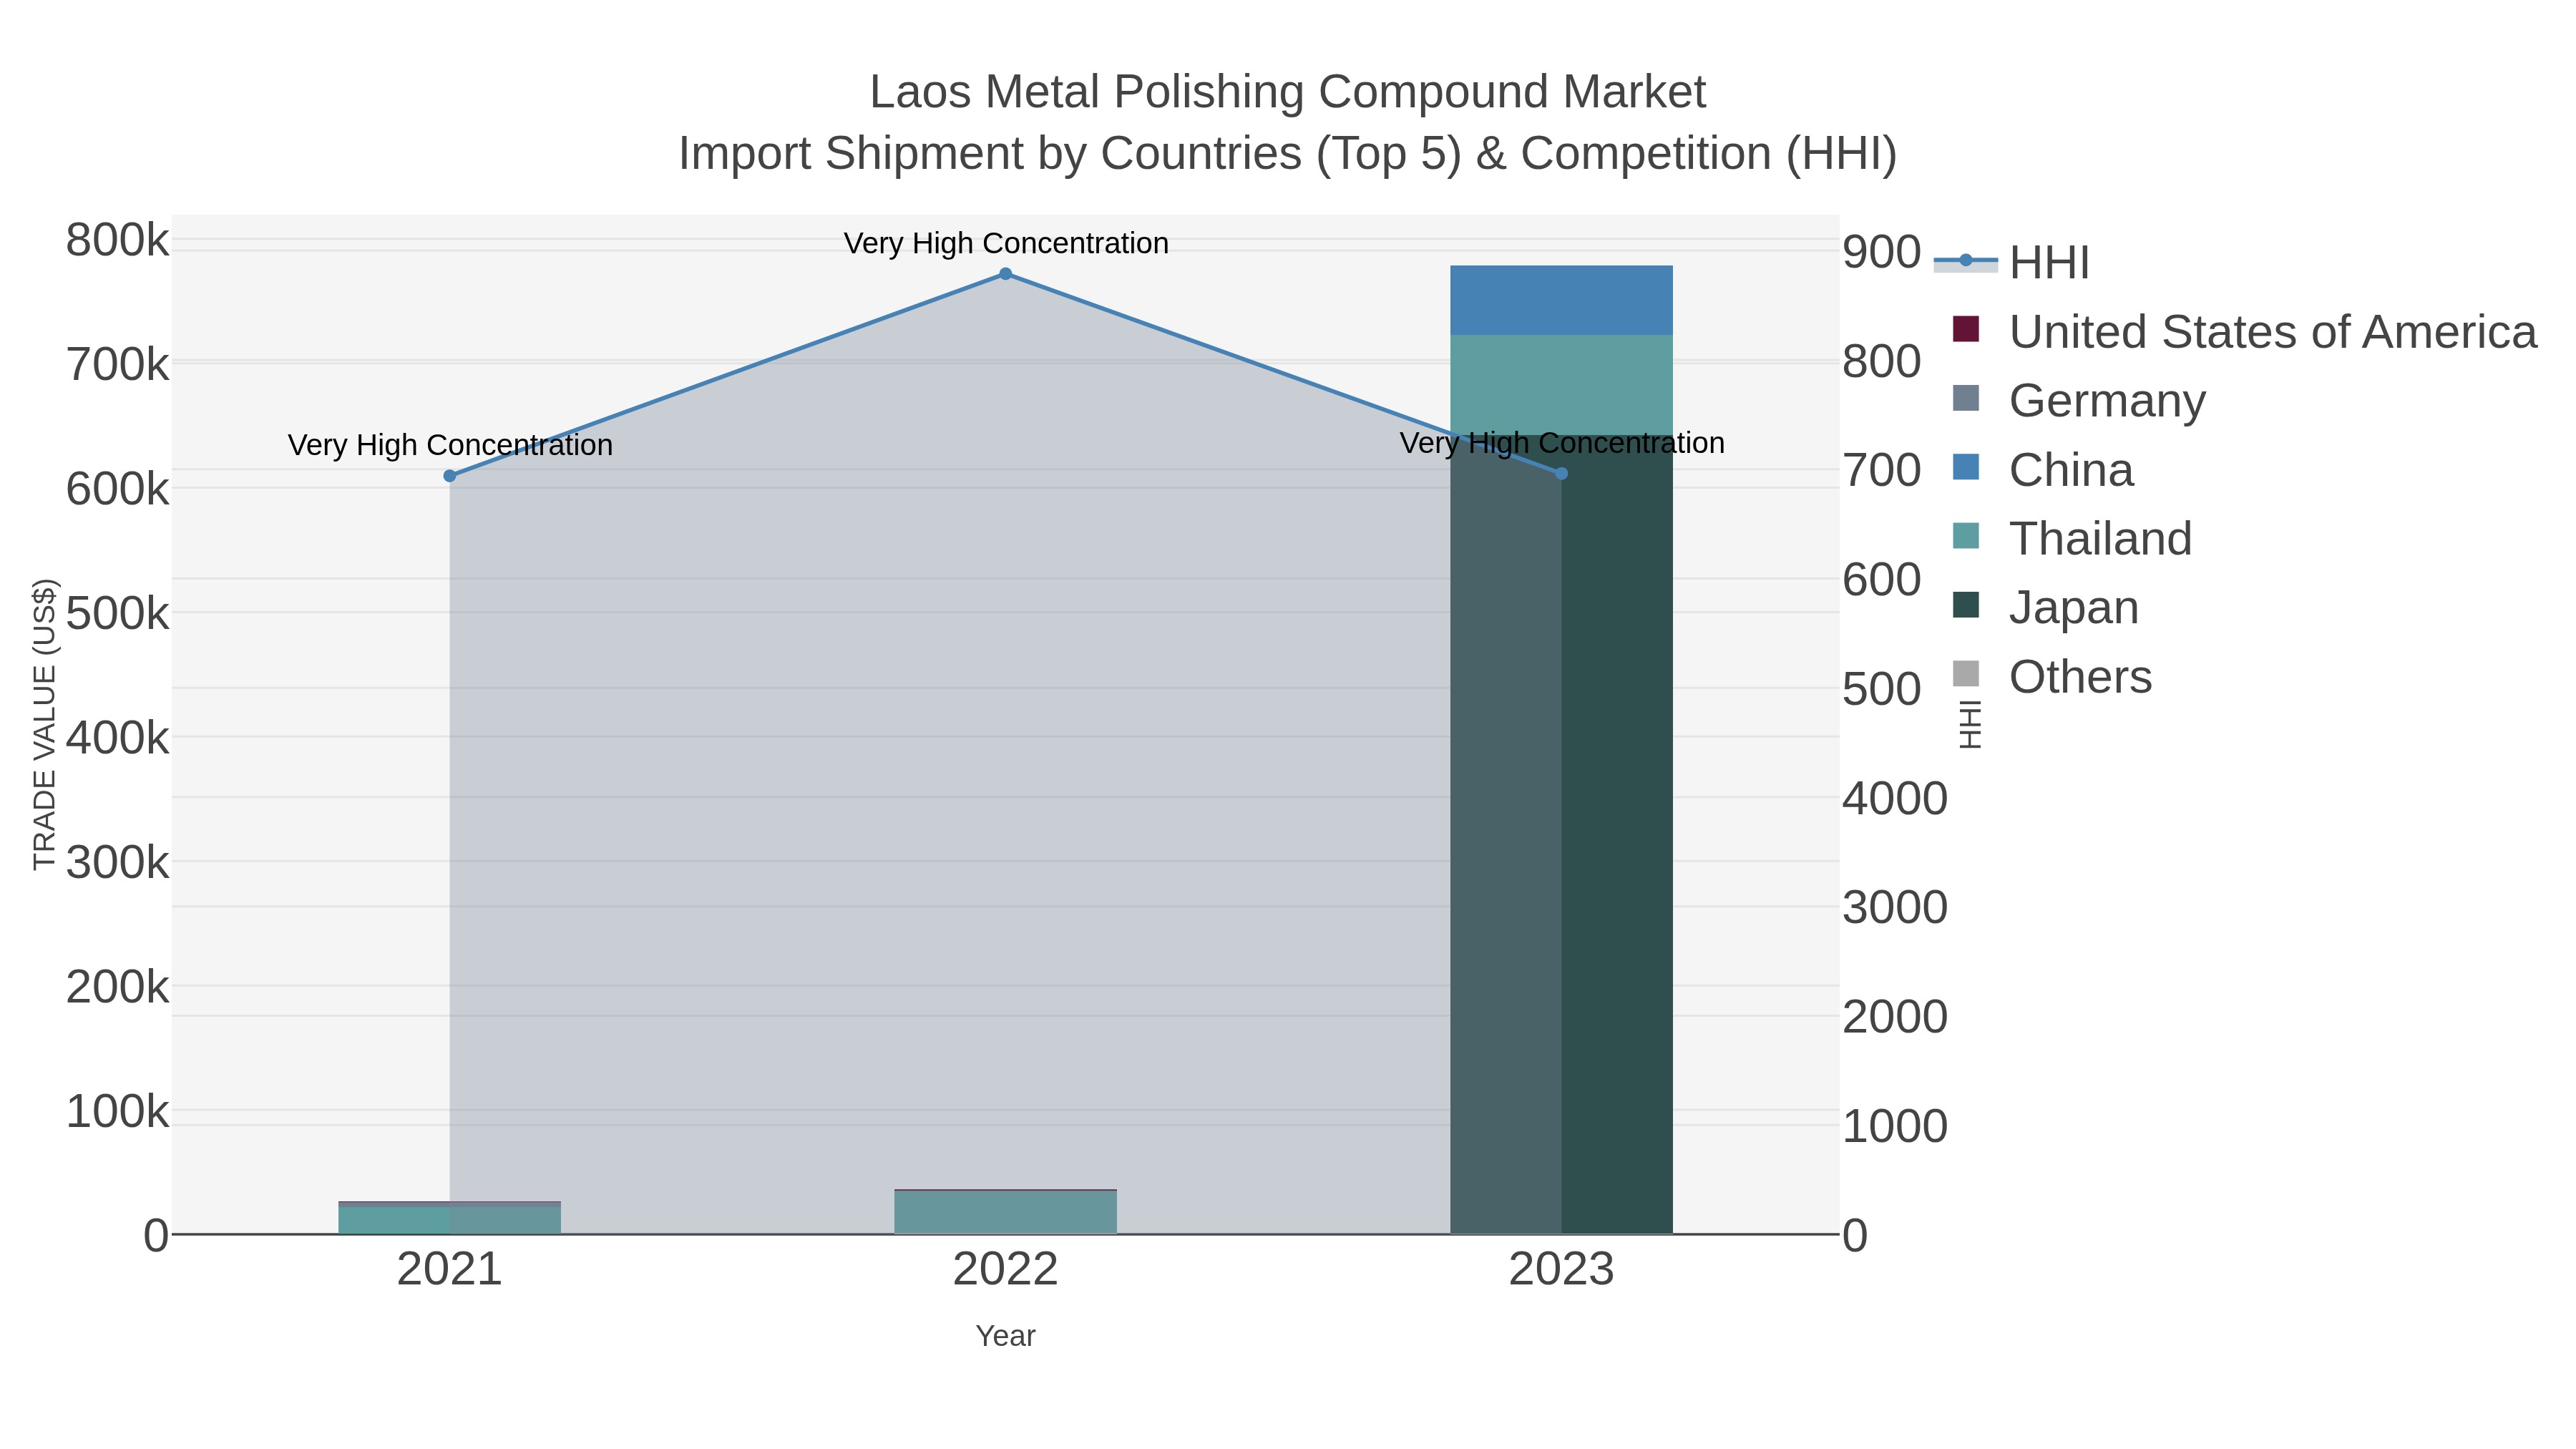
Task: Click 'Very High Concentration' label above 2022
Action: [1006, 243]
